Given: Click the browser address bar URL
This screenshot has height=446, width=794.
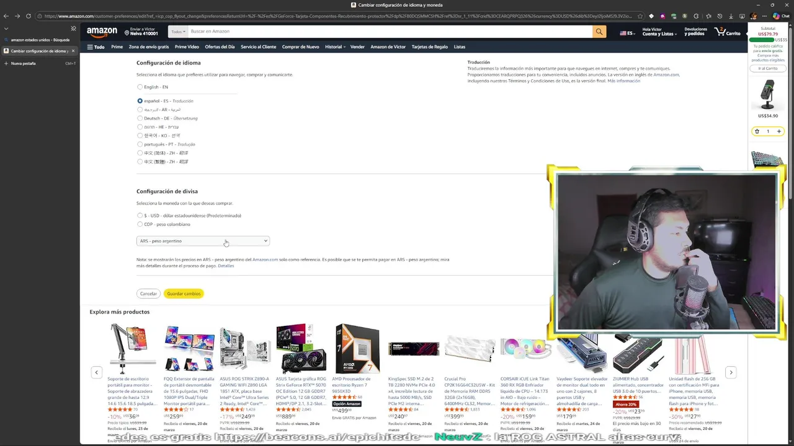Looking at the screenshot, I should click(338, 16).
